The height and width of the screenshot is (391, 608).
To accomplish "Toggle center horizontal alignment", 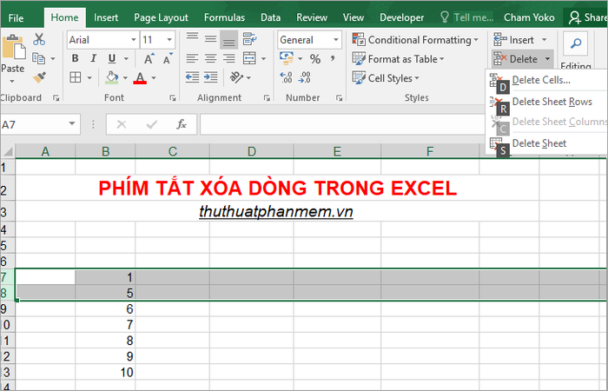I will tap(210, 58).
